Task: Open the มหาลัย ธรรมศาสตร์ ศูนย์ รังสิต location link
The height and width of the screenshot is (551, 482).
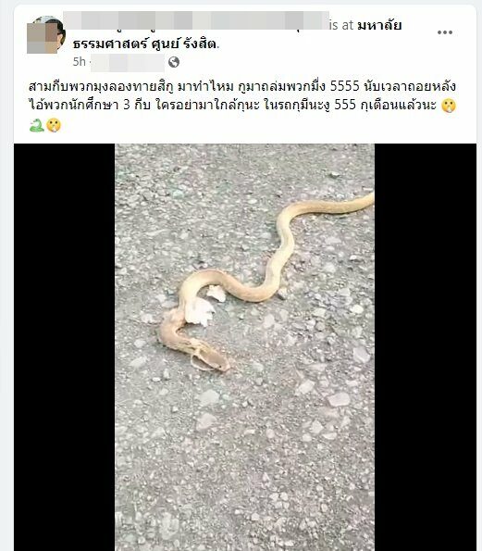Action: click(x=238, y=35)
